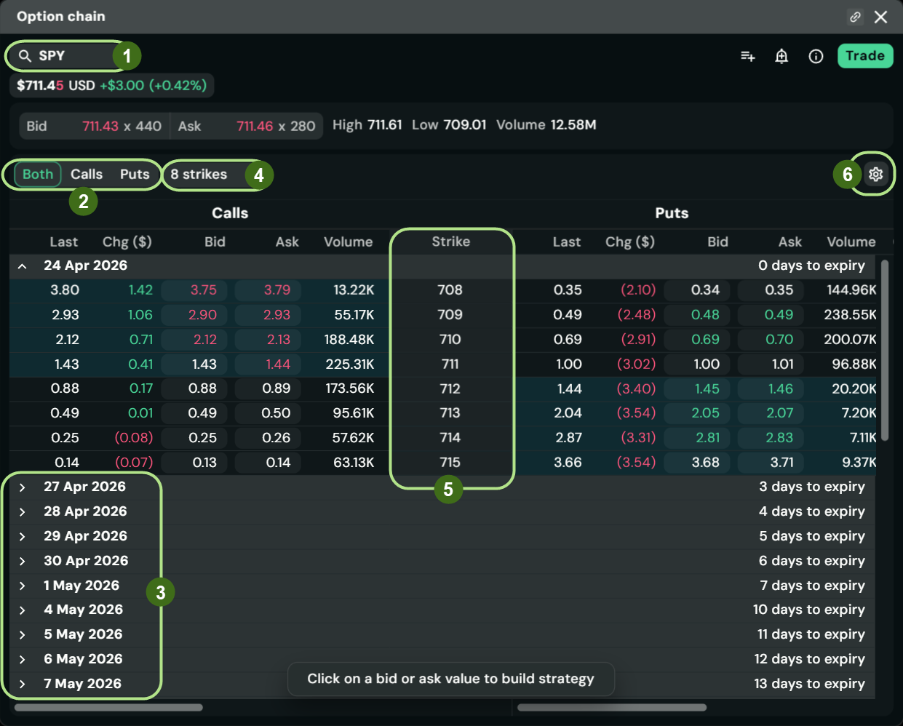The height and width of the screenshot is (726, 903).
Task: Expand the 28 Apr 2026 expiry
Action: click(23, 512)
